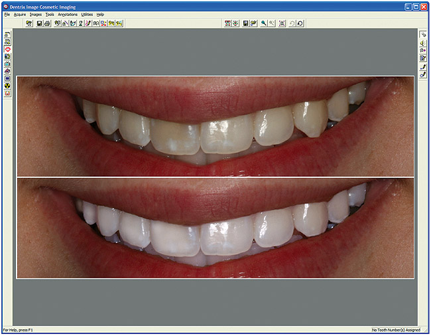Click the greyed zoom out magnifier icon

[272, 23]
